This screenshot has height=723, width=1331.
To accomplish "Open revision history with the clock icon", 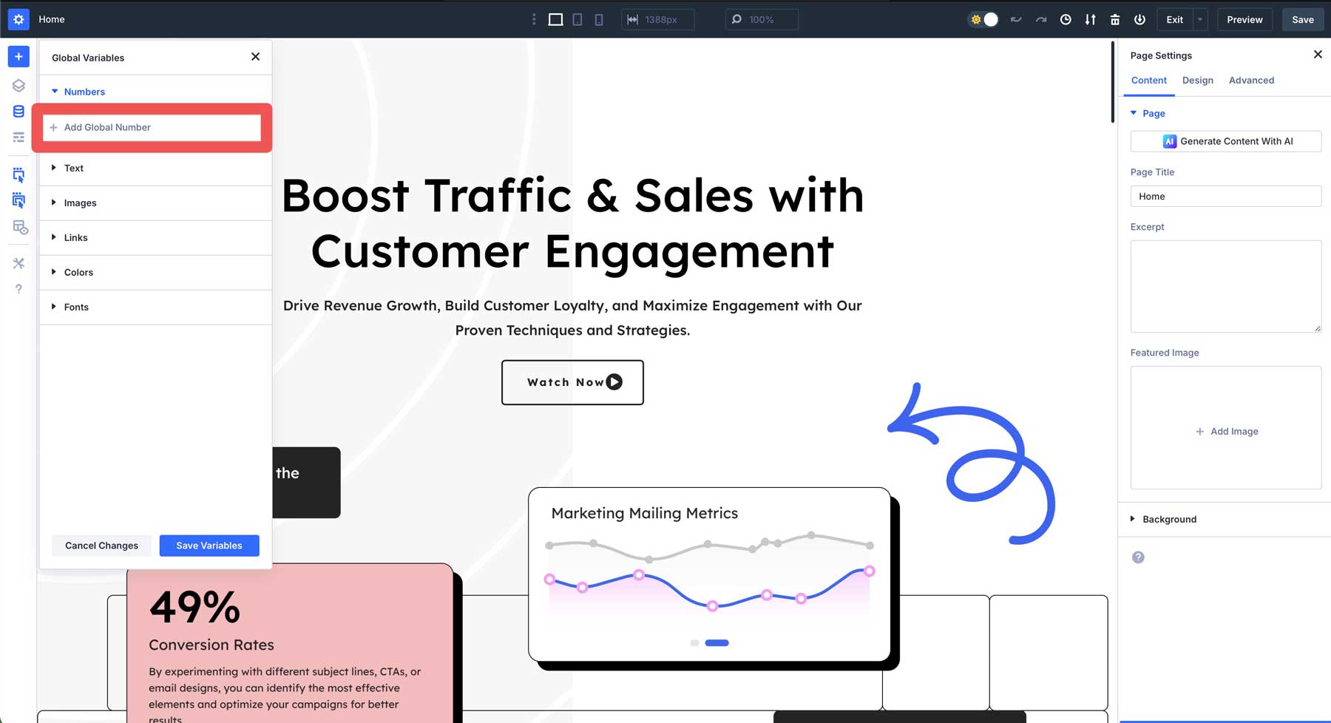I will [x=1066, y=19].
